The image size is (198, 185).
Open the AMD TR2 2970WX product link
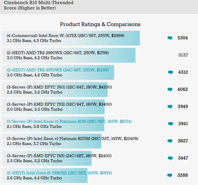pyautogui.click(x=58, y=70)
